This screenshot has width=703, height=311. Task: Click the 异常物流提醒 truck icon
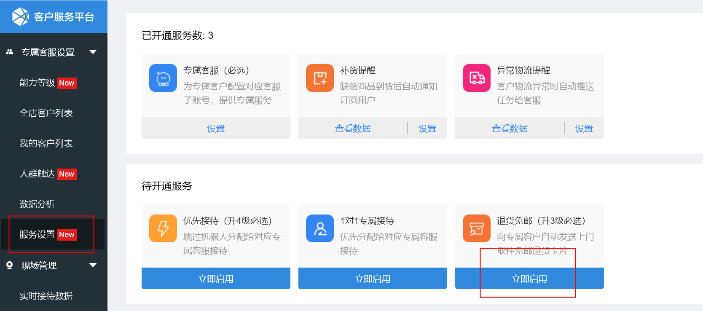click(477, 78)
